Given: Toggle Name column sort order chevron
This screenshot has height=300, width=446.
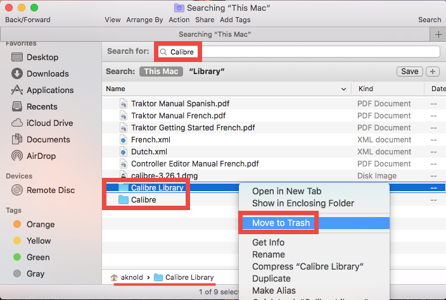Looking at the screenshot, I should pyautogui.click(x=343, y=89).
